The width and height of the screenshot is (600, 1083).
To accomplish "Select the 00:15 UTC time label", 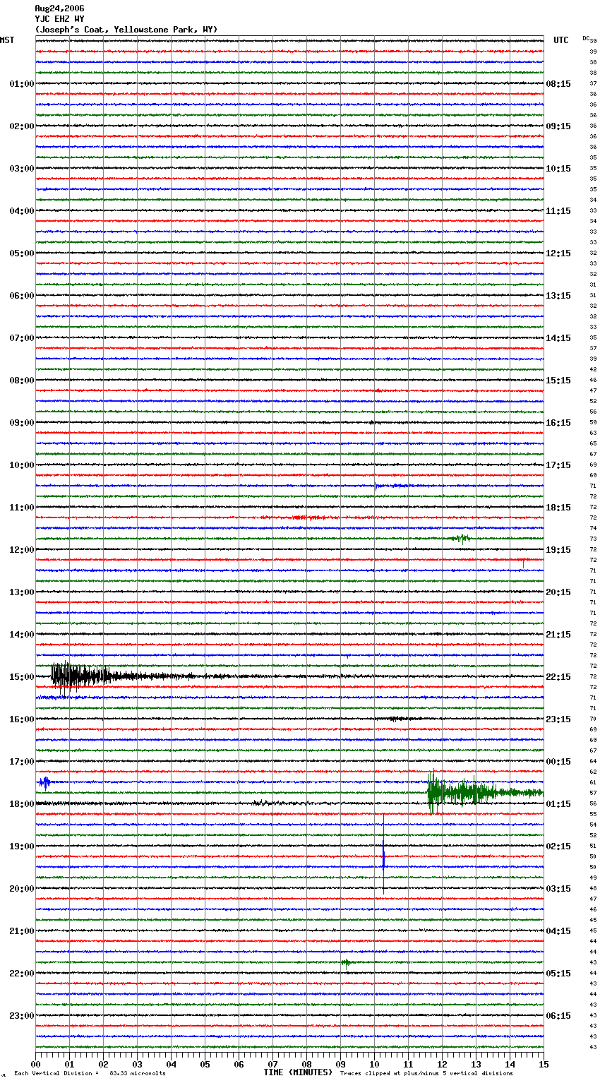I will [x=558, y=762].
